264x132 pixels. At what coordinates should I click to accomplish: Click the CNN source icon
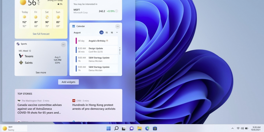tap(74, 101)
